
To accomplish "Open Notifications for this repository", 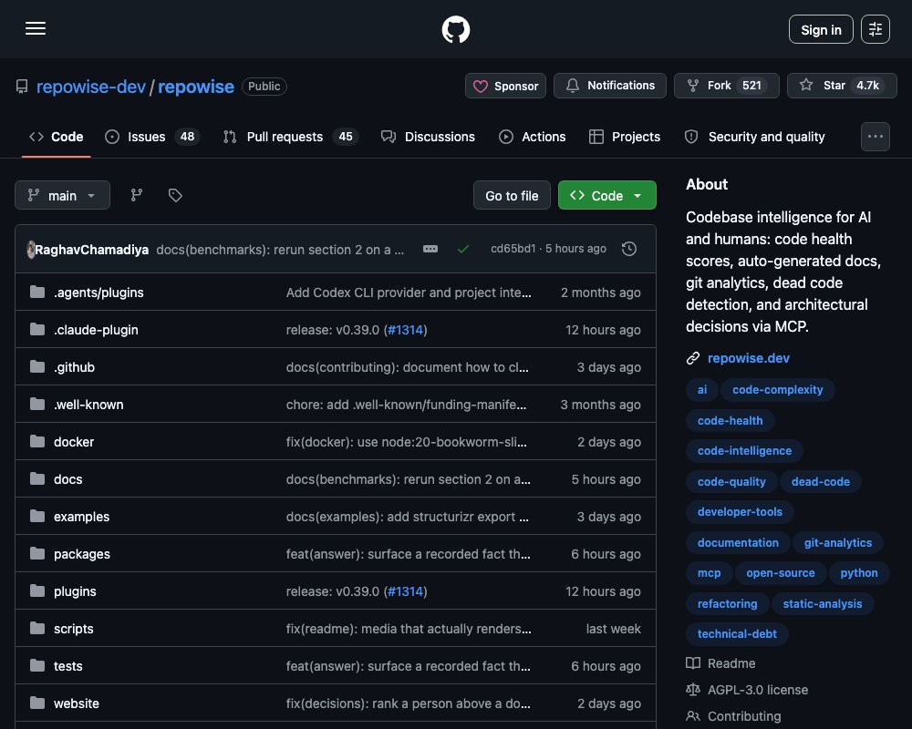I will pos(609,86).
